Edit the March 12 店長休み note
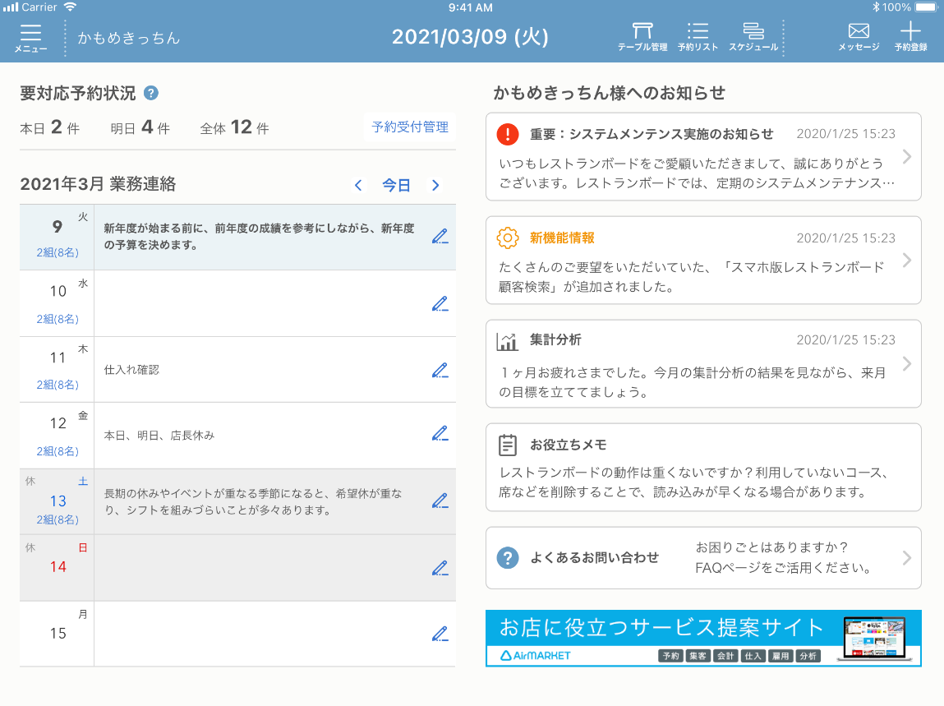This screenshot has width=944, height=706. click(440, 433)
